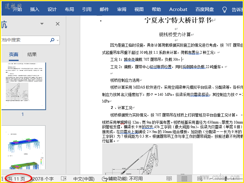The image size is (244, 183).
Task: Open navigation pane options dropdown arrow
Action: click(x=42, y=24)
